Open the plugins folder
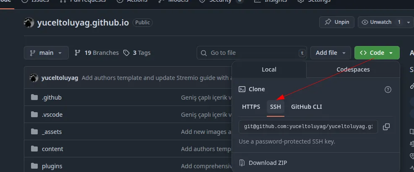Viewport: 414px width, 172px height. tap(52, 166)
